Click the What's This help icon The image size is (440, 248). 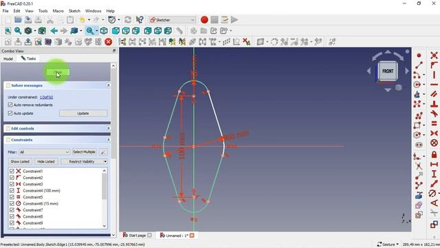pyautogui.click(x=140, y=20)
